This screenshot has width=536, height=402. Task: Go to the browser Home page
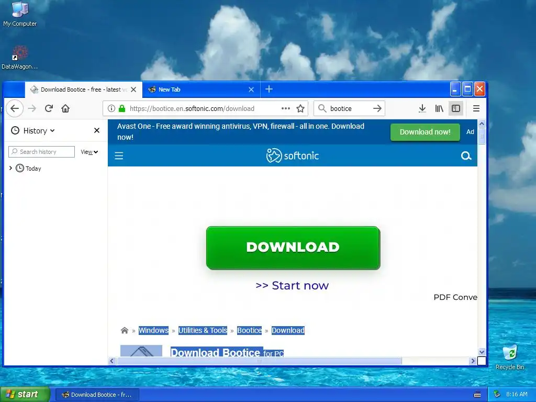[65, 109]
